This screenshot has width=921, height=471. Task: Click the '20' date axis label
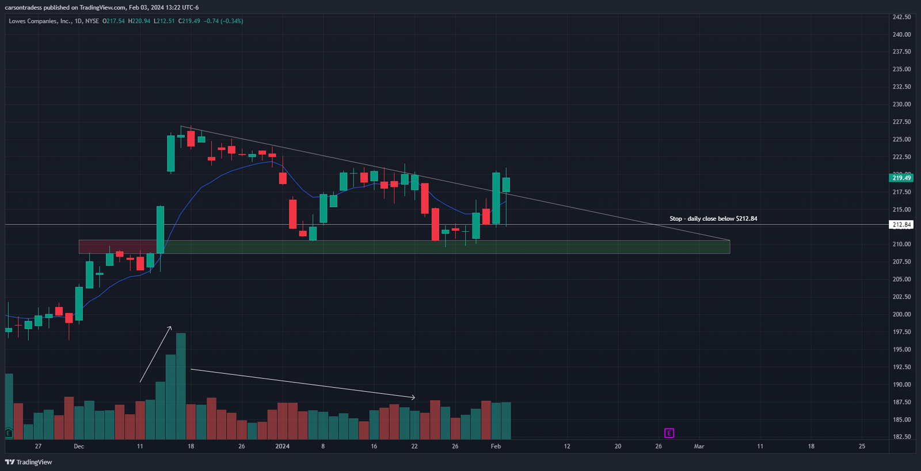coord(618,446)
